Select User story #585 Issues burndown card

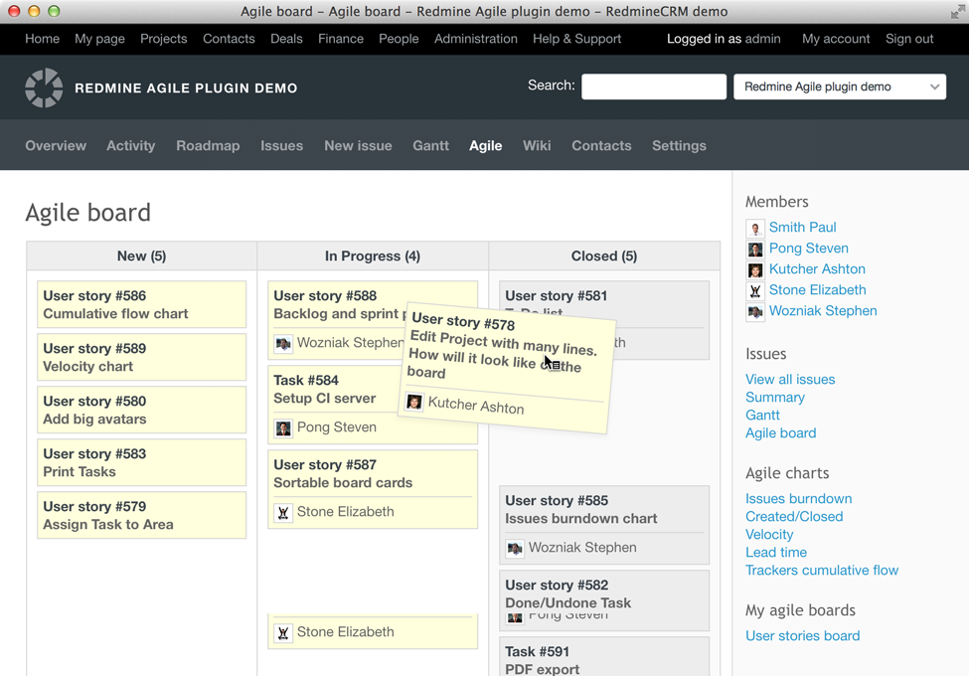click(x=603, y=509)
